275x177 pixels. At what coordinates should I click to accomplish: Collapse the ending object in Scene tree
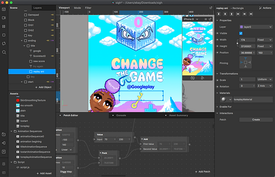(22, 41)
